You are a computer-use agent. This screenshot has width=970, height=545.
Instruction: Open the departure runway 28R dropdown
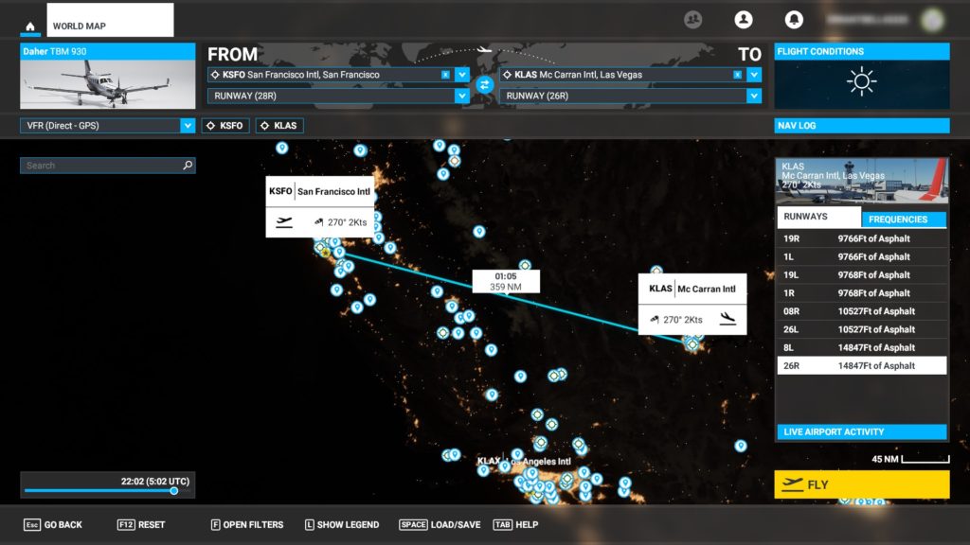(462, 96)
